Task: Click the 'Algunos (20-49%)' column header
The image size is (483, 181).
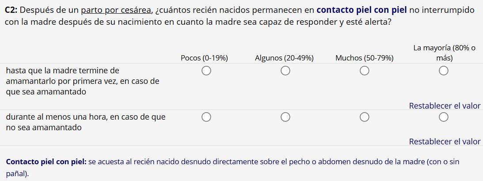Action: point(284,58)
